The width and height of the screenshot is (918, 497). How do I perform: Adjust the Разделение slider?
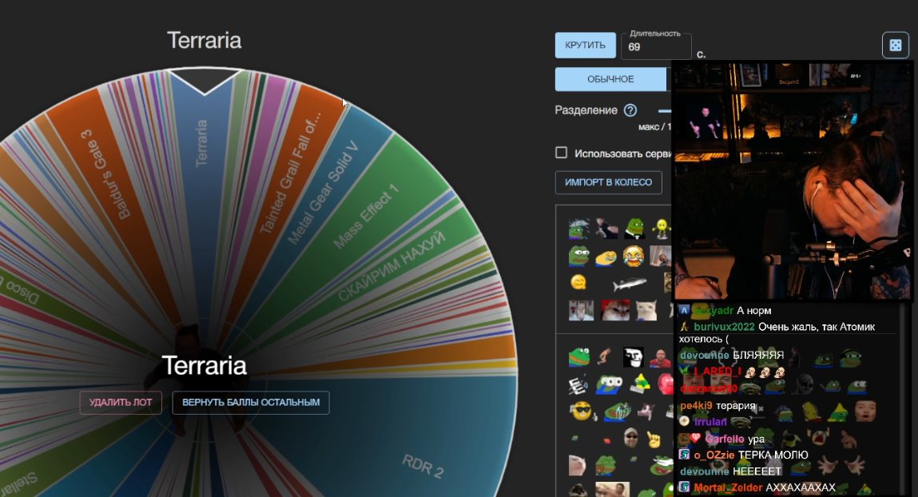click(665, 110)
